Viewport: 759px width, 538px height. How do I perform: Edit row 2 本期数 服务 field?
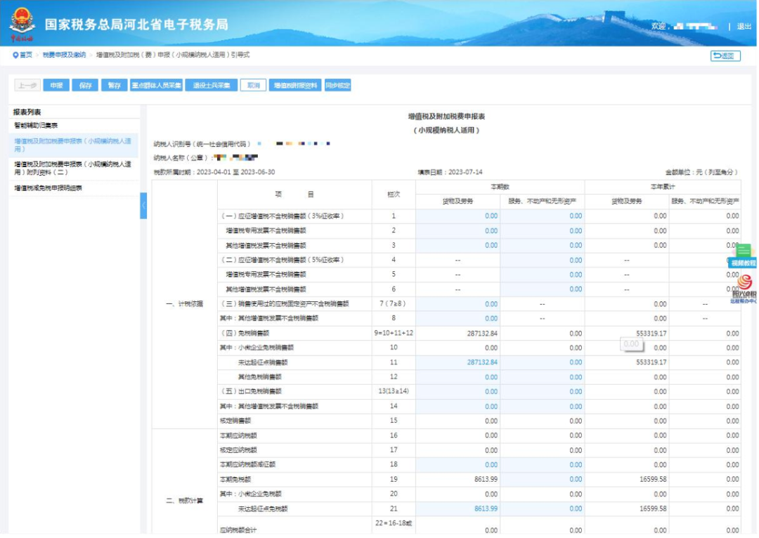point(543,231)
